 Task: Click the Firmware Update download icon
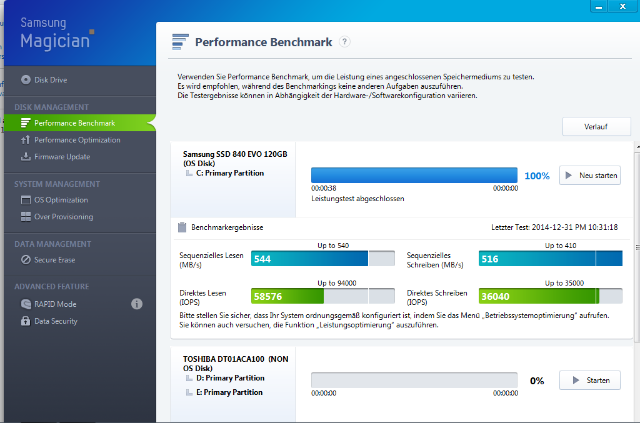tap(26, 157)
